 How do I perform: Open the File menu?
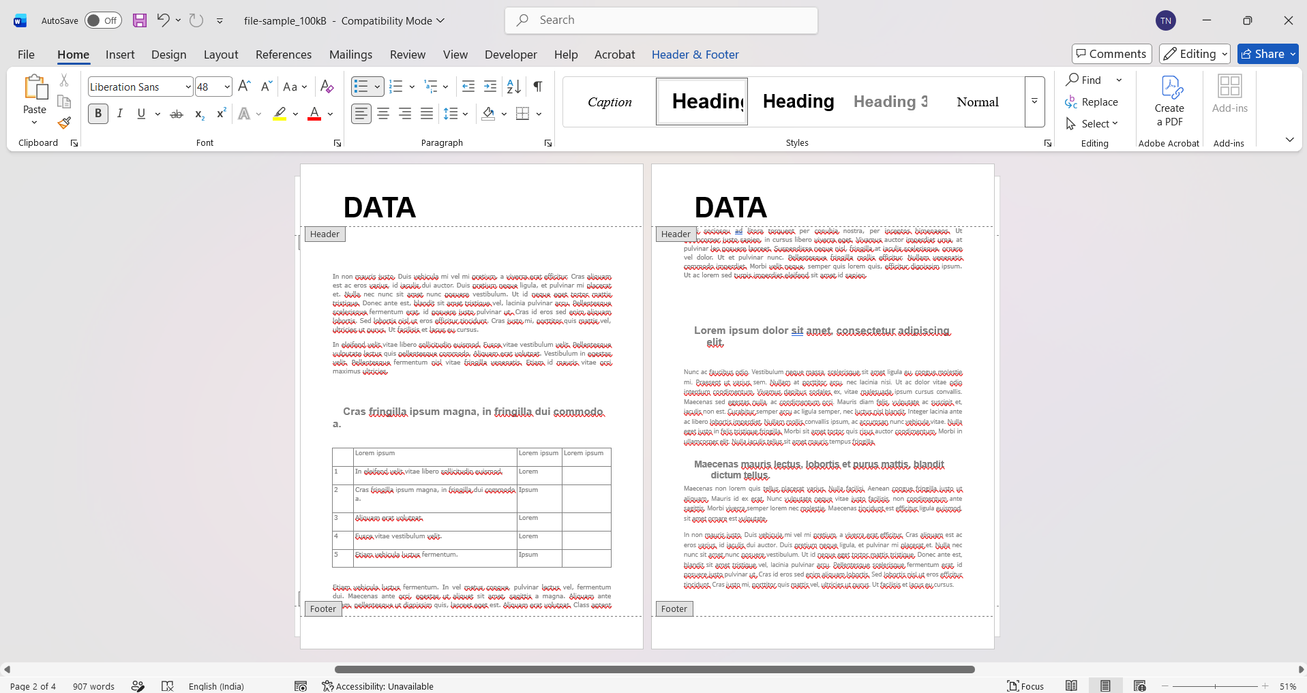click(26, 55)
